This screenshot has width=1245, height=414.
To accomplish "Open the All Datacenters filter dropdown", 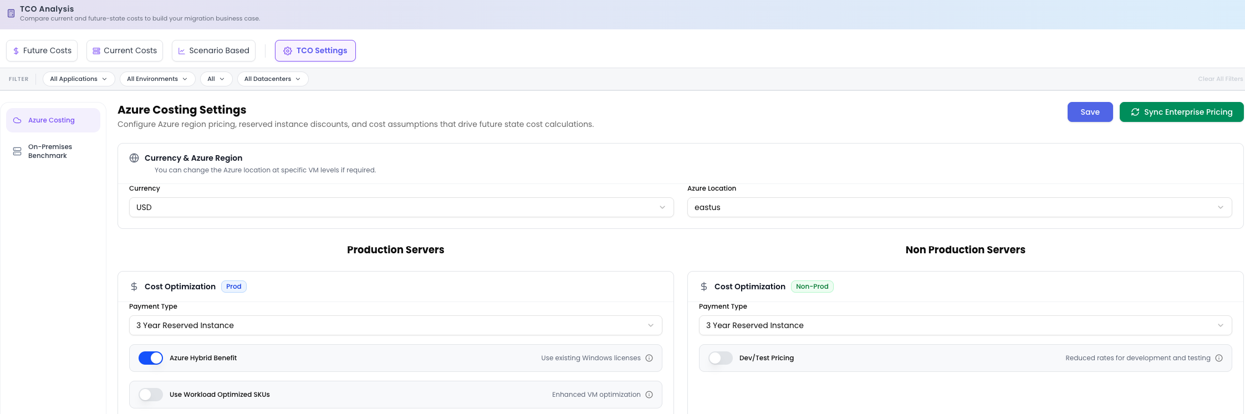I will (x=273, y=79).
